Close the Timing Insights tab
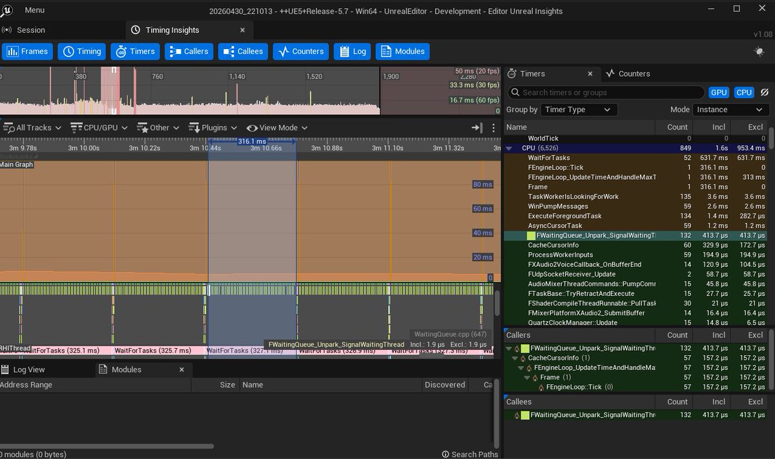This screenshot has width=775, height=459. coord(243,30)
